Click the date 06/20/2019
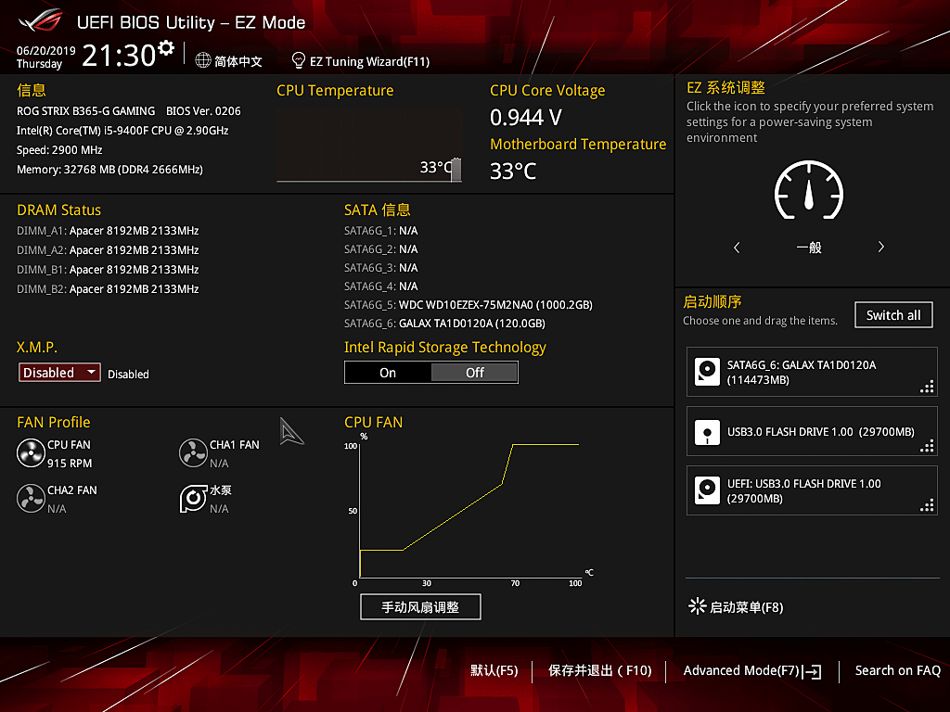 [x=46, y=51]
